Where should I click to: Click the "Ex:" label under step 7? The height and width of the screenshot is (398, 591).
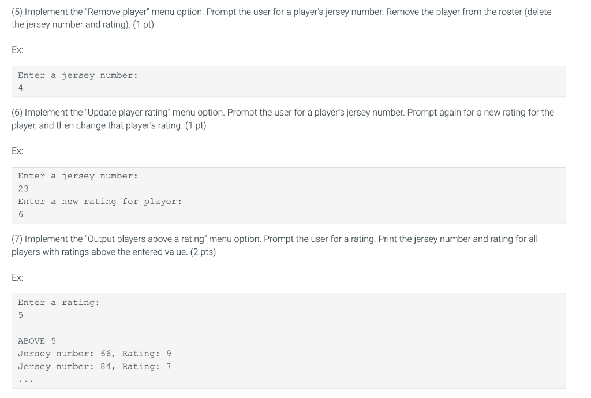17,278
